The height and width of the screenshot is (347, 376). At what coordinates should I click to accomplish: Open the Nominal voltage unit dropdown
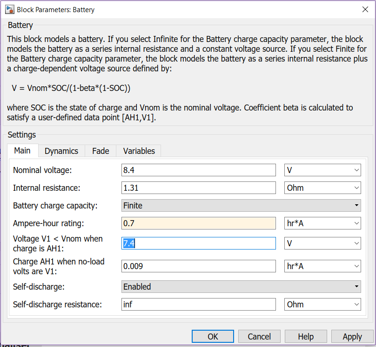coord(322,170)
